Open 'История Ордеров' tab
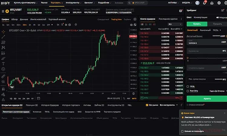This screenshot has height=136, width=227. [50, 105]
